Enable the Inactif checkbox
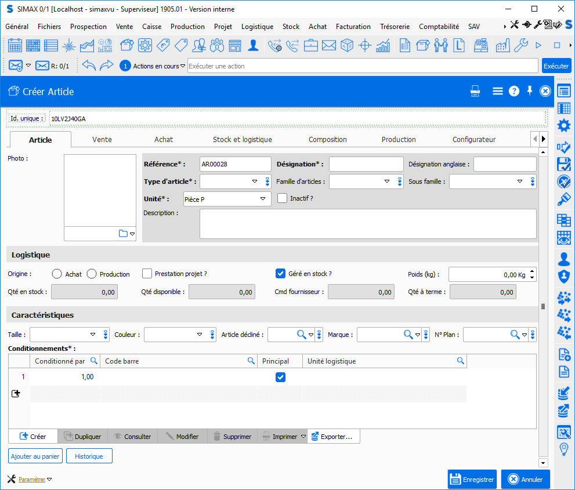This screenshot has height=490, width=575. [x=282, y=198]
